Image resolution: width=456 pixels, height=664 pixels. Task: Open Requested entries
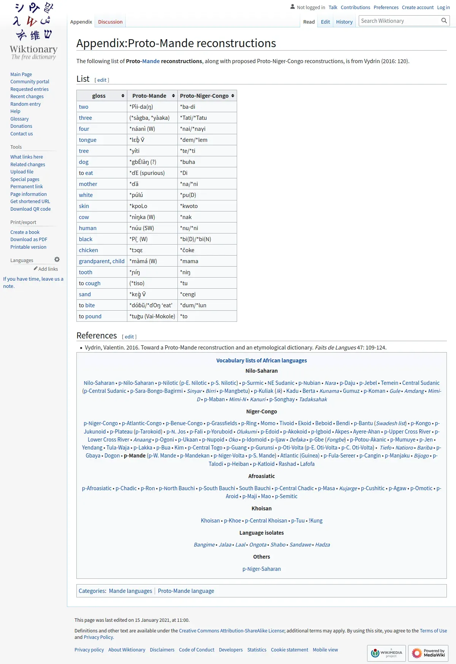pyautogui.click(x=29, y=89)
